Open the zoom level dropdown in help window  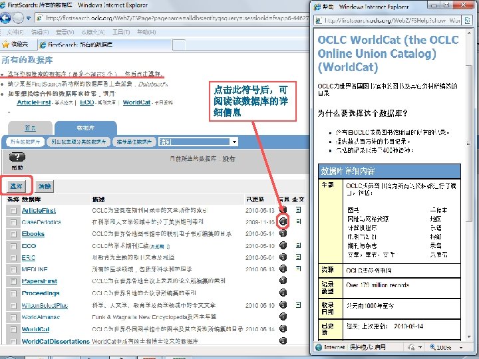pyautogui.click(x=461, y=348)
